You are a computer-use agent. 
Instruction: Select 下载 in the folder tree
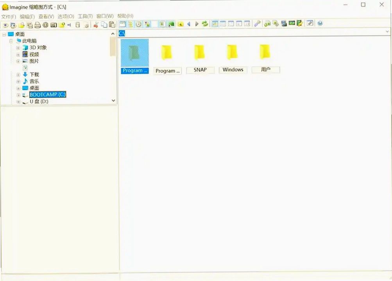coord(34,74)
